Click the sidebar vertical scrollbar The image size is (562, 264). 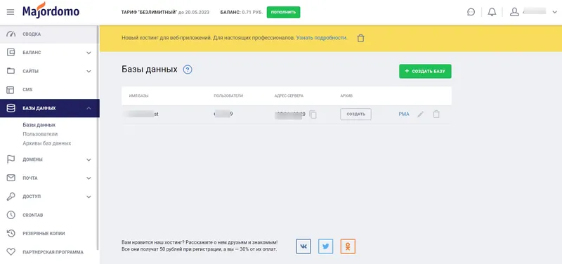coord(98,138)
